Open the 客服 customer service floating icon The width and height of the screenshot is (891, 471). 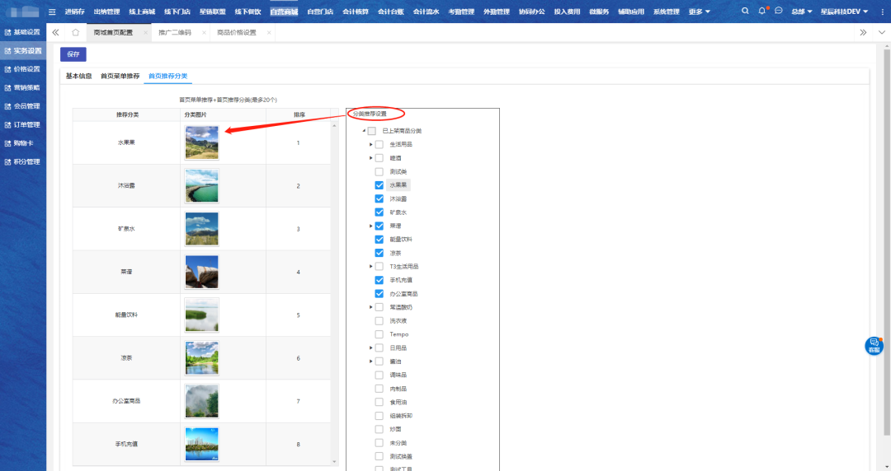click(x=874, y=346)
